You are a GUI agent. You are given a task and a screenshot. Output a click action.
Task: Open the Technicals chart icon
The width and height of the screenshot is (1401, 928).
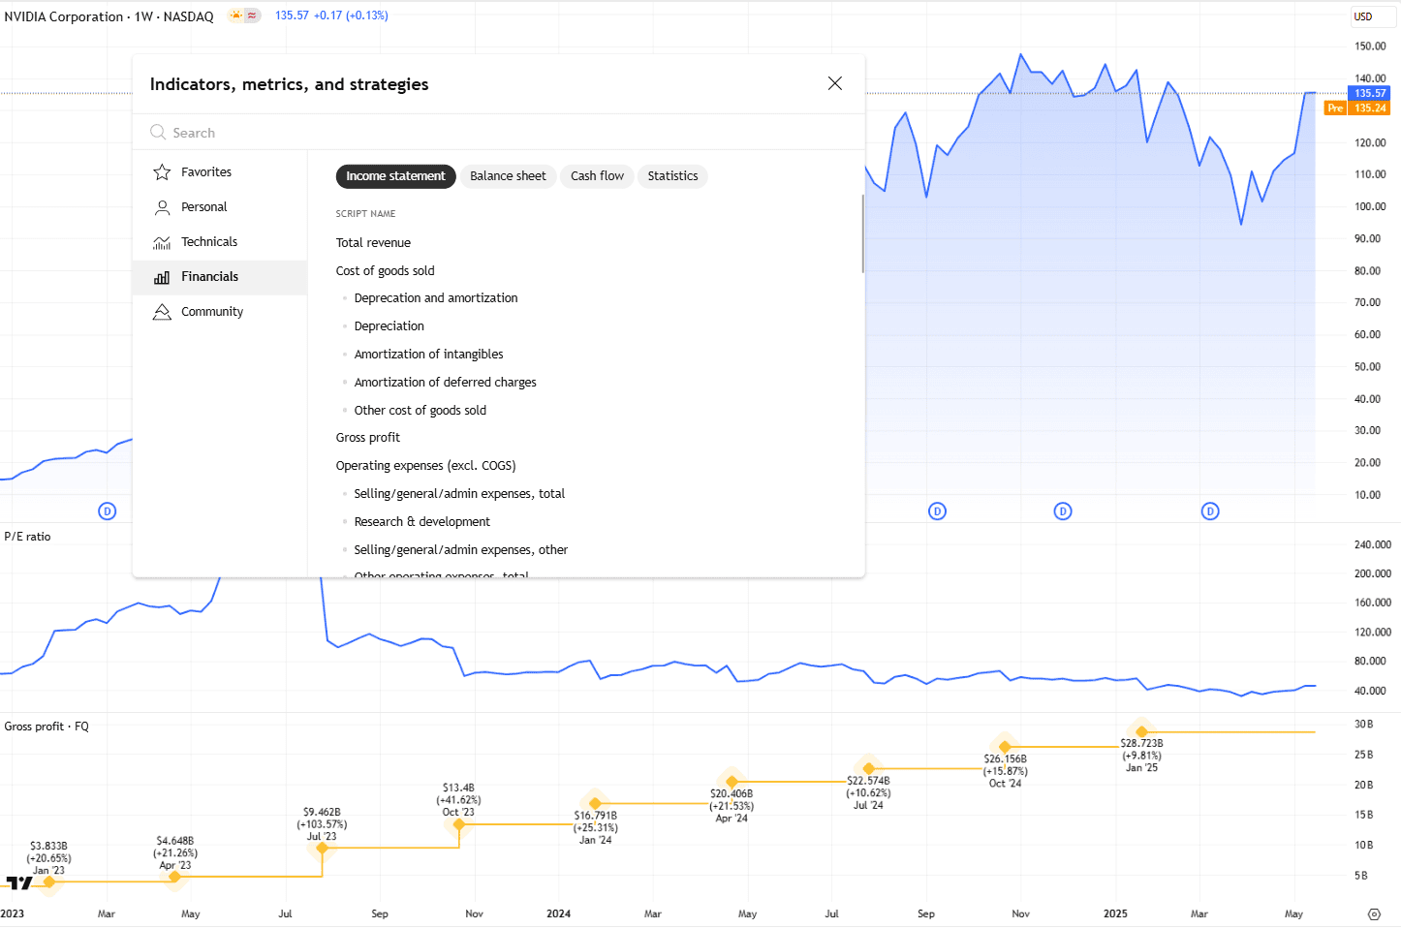162,242
